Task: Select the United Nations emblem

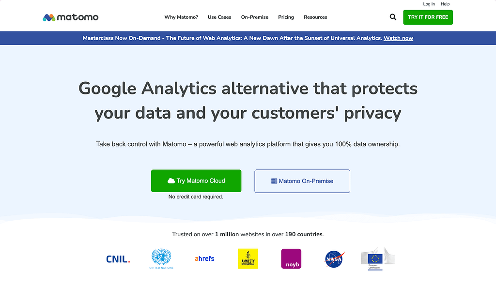Action: point(161,257)
